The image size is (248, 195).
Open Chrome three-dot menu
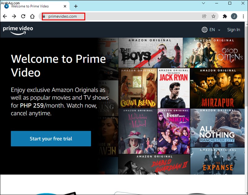pos(243,16)
